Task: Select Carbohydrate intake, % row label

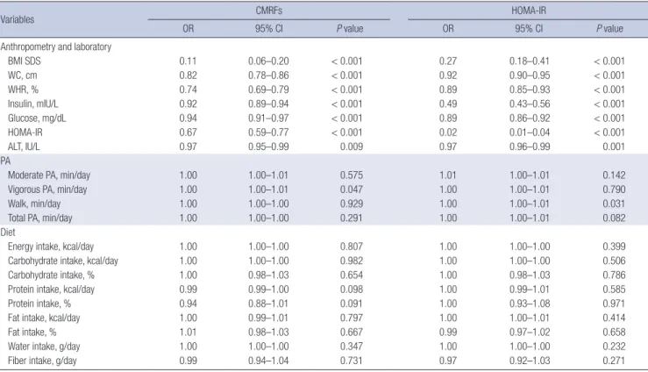Action: tap(51, 275)
